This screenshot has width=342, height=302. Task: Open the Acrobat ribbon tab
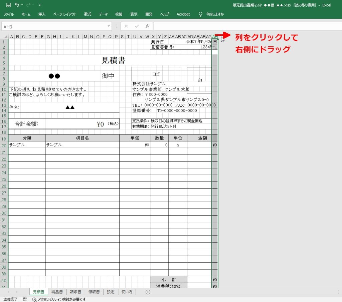tap(183, 14)
